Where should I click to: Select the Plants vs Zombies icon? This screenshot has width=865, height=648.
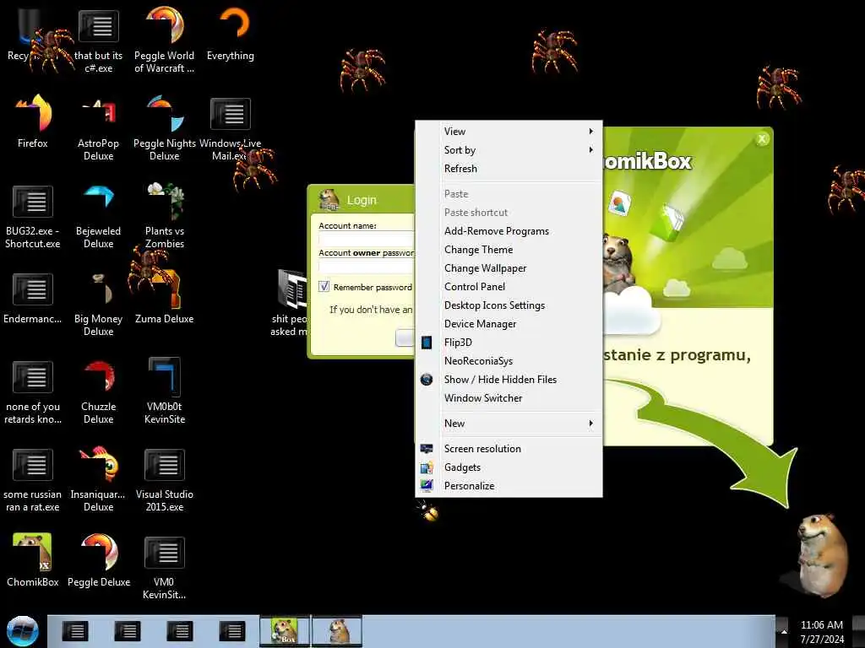coord(165,216)
